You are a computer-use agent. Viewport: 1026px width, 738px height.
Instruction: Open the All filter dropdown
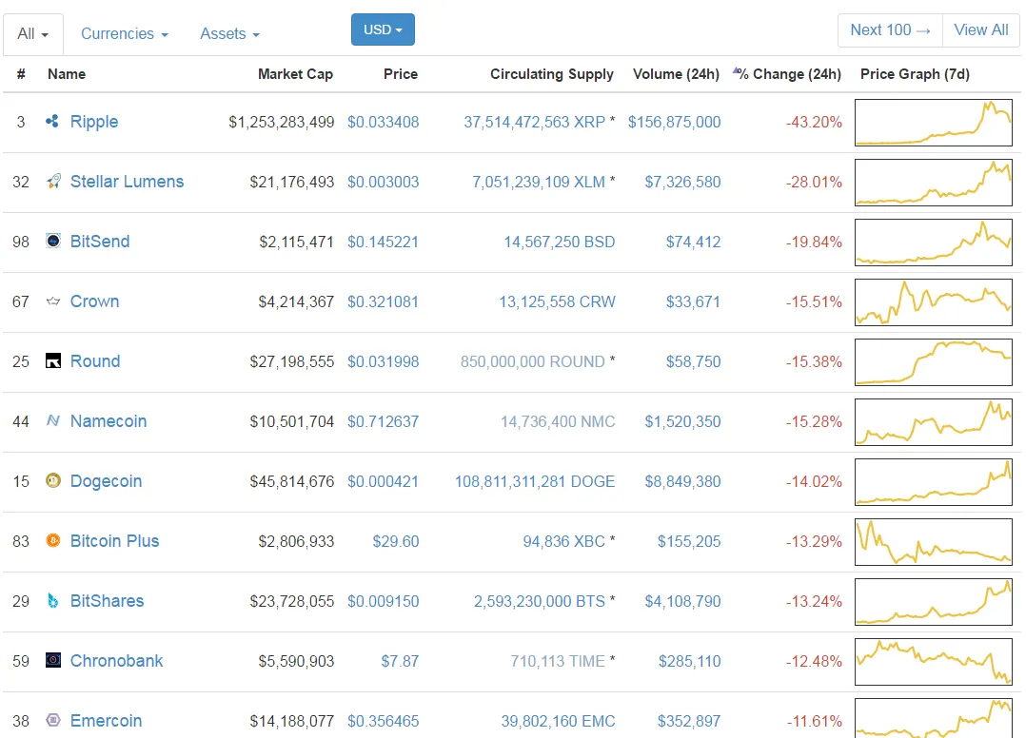pyautogui.click(x=32, y=34)
